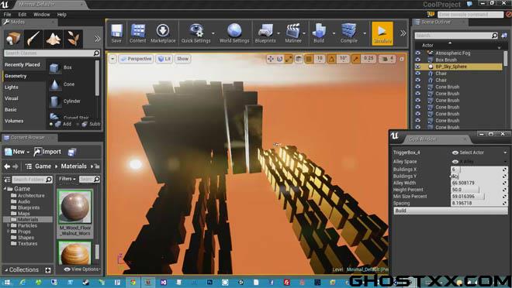The width and height of the screenshot is (512, 288).
Task: Click the Compile toolbar icon
Action: 349,33
